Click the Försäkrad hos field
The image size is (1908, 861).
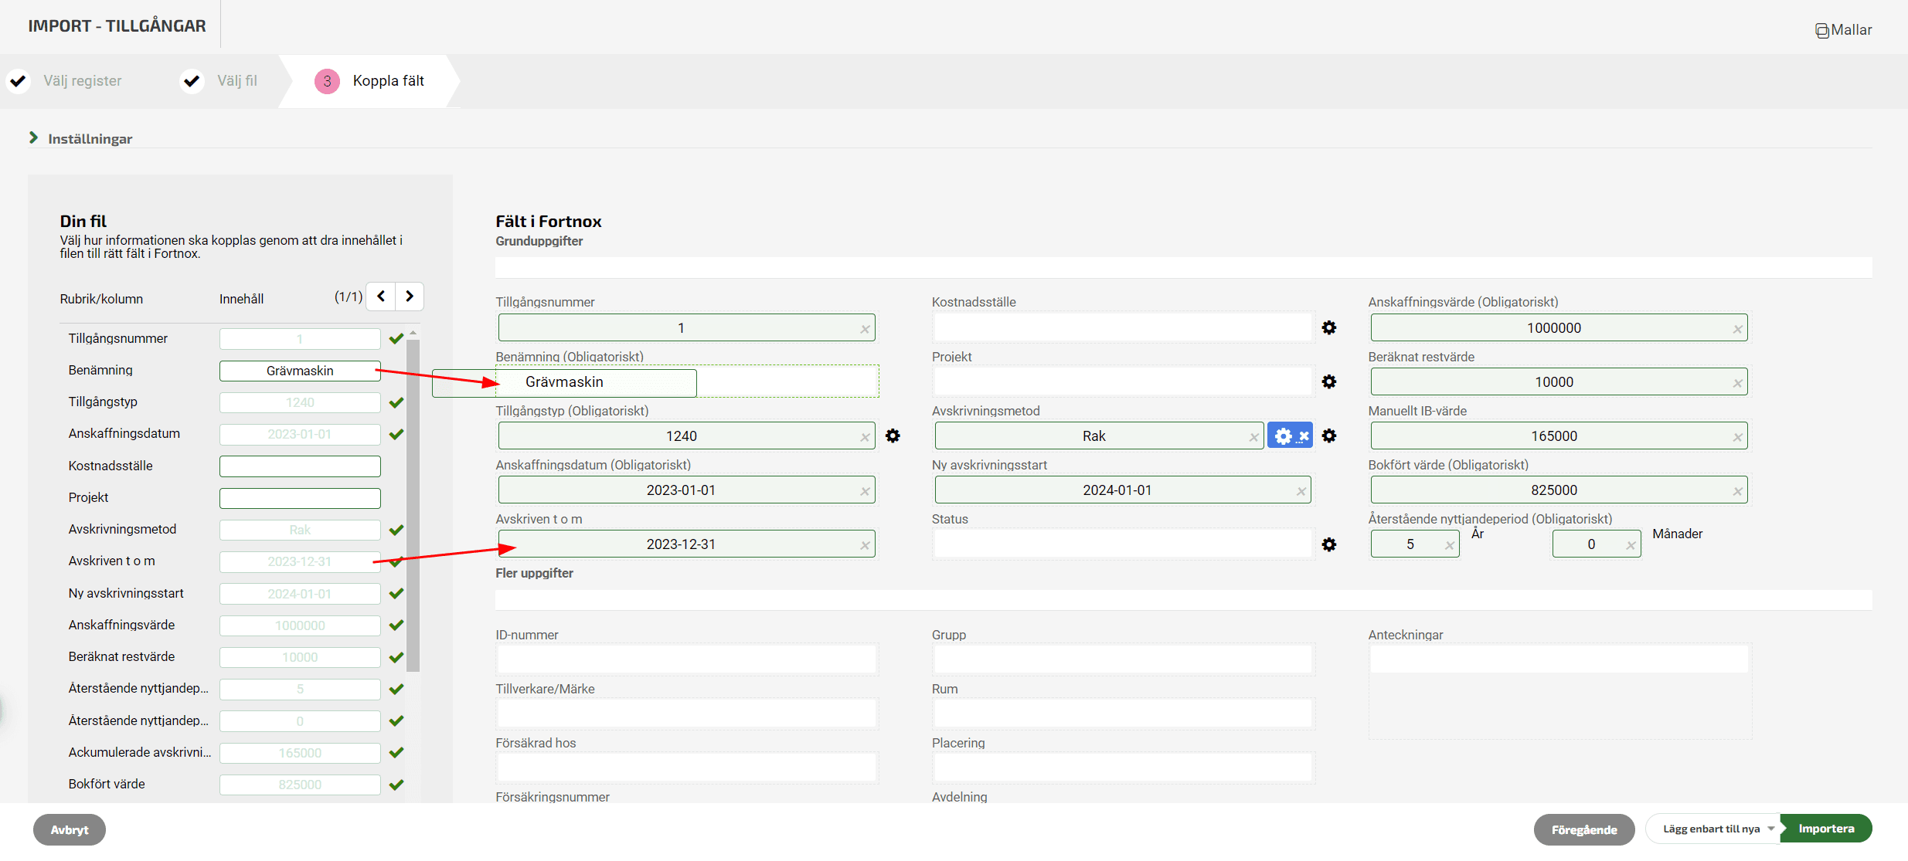[x=687, y=768]
